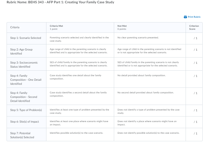This screenshot has height=143, width=212.
Task: Select the Criteria Met header cell
Action: [80, 27]
